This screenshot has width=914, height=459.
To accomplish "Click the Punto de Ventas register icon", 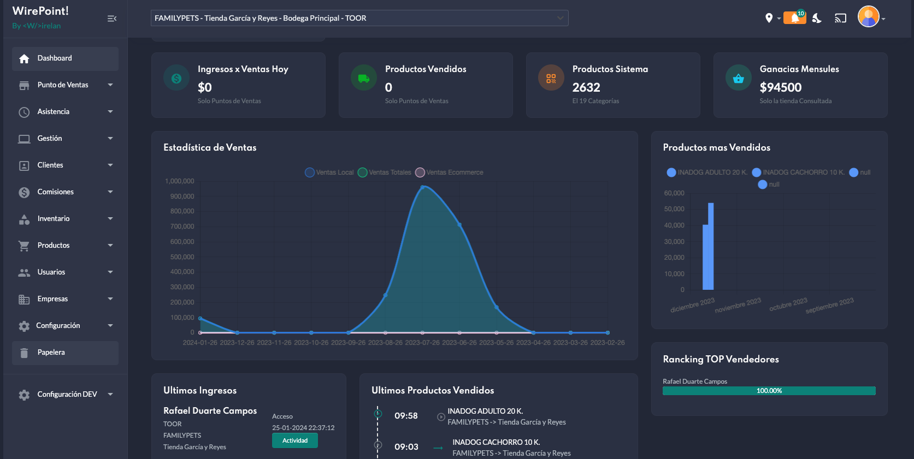I will click(x=24, y=85).
